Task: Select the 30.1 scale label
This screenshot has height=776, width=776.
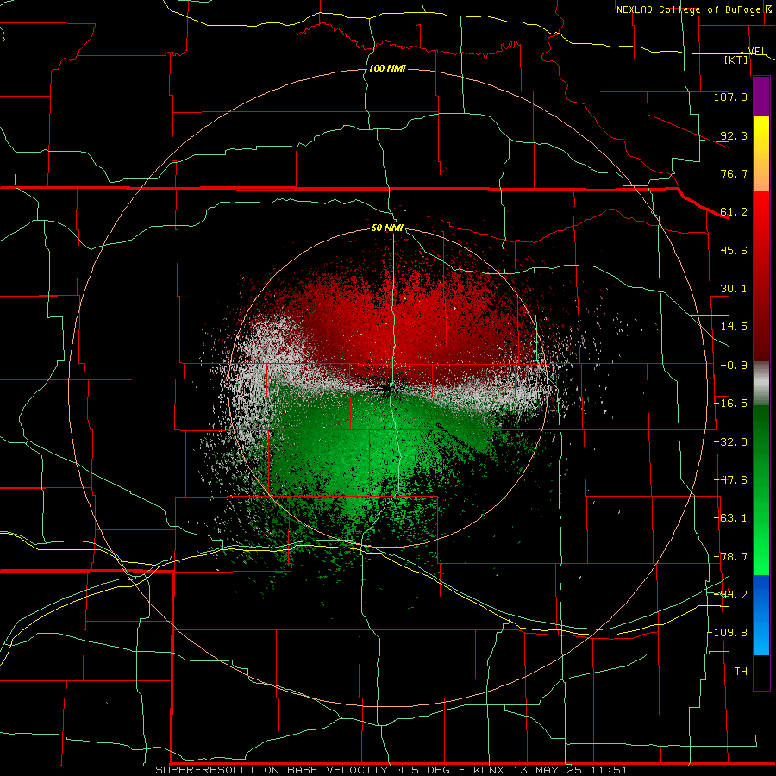Action: point(734,289)
